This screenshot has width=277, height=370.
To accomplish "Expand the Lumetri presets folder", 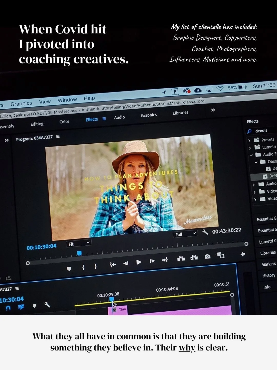I will [x=250, y=148].
